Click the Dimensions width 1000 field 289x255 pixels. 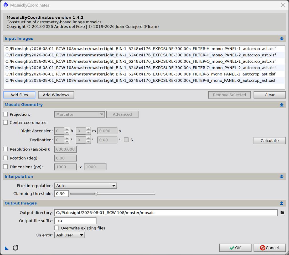coord(65,167)
